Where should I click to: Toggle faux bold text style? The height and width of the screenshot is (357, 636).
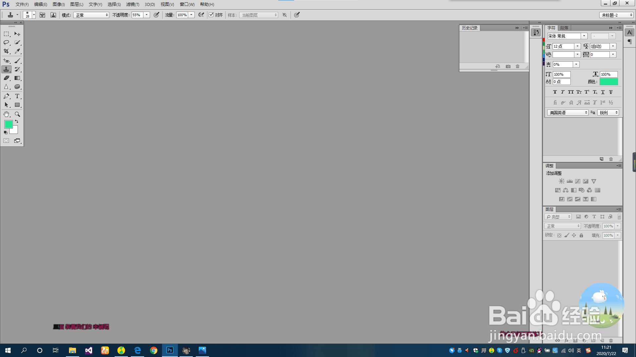pos(555,92)
